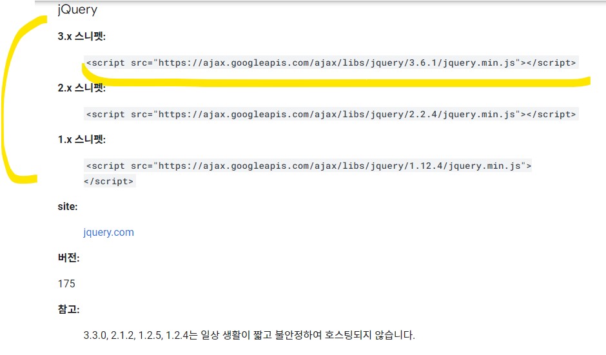606x355 pixels.
Task: Click the jQuery 2.2.4 script snippet
Action: coord(331,114)
